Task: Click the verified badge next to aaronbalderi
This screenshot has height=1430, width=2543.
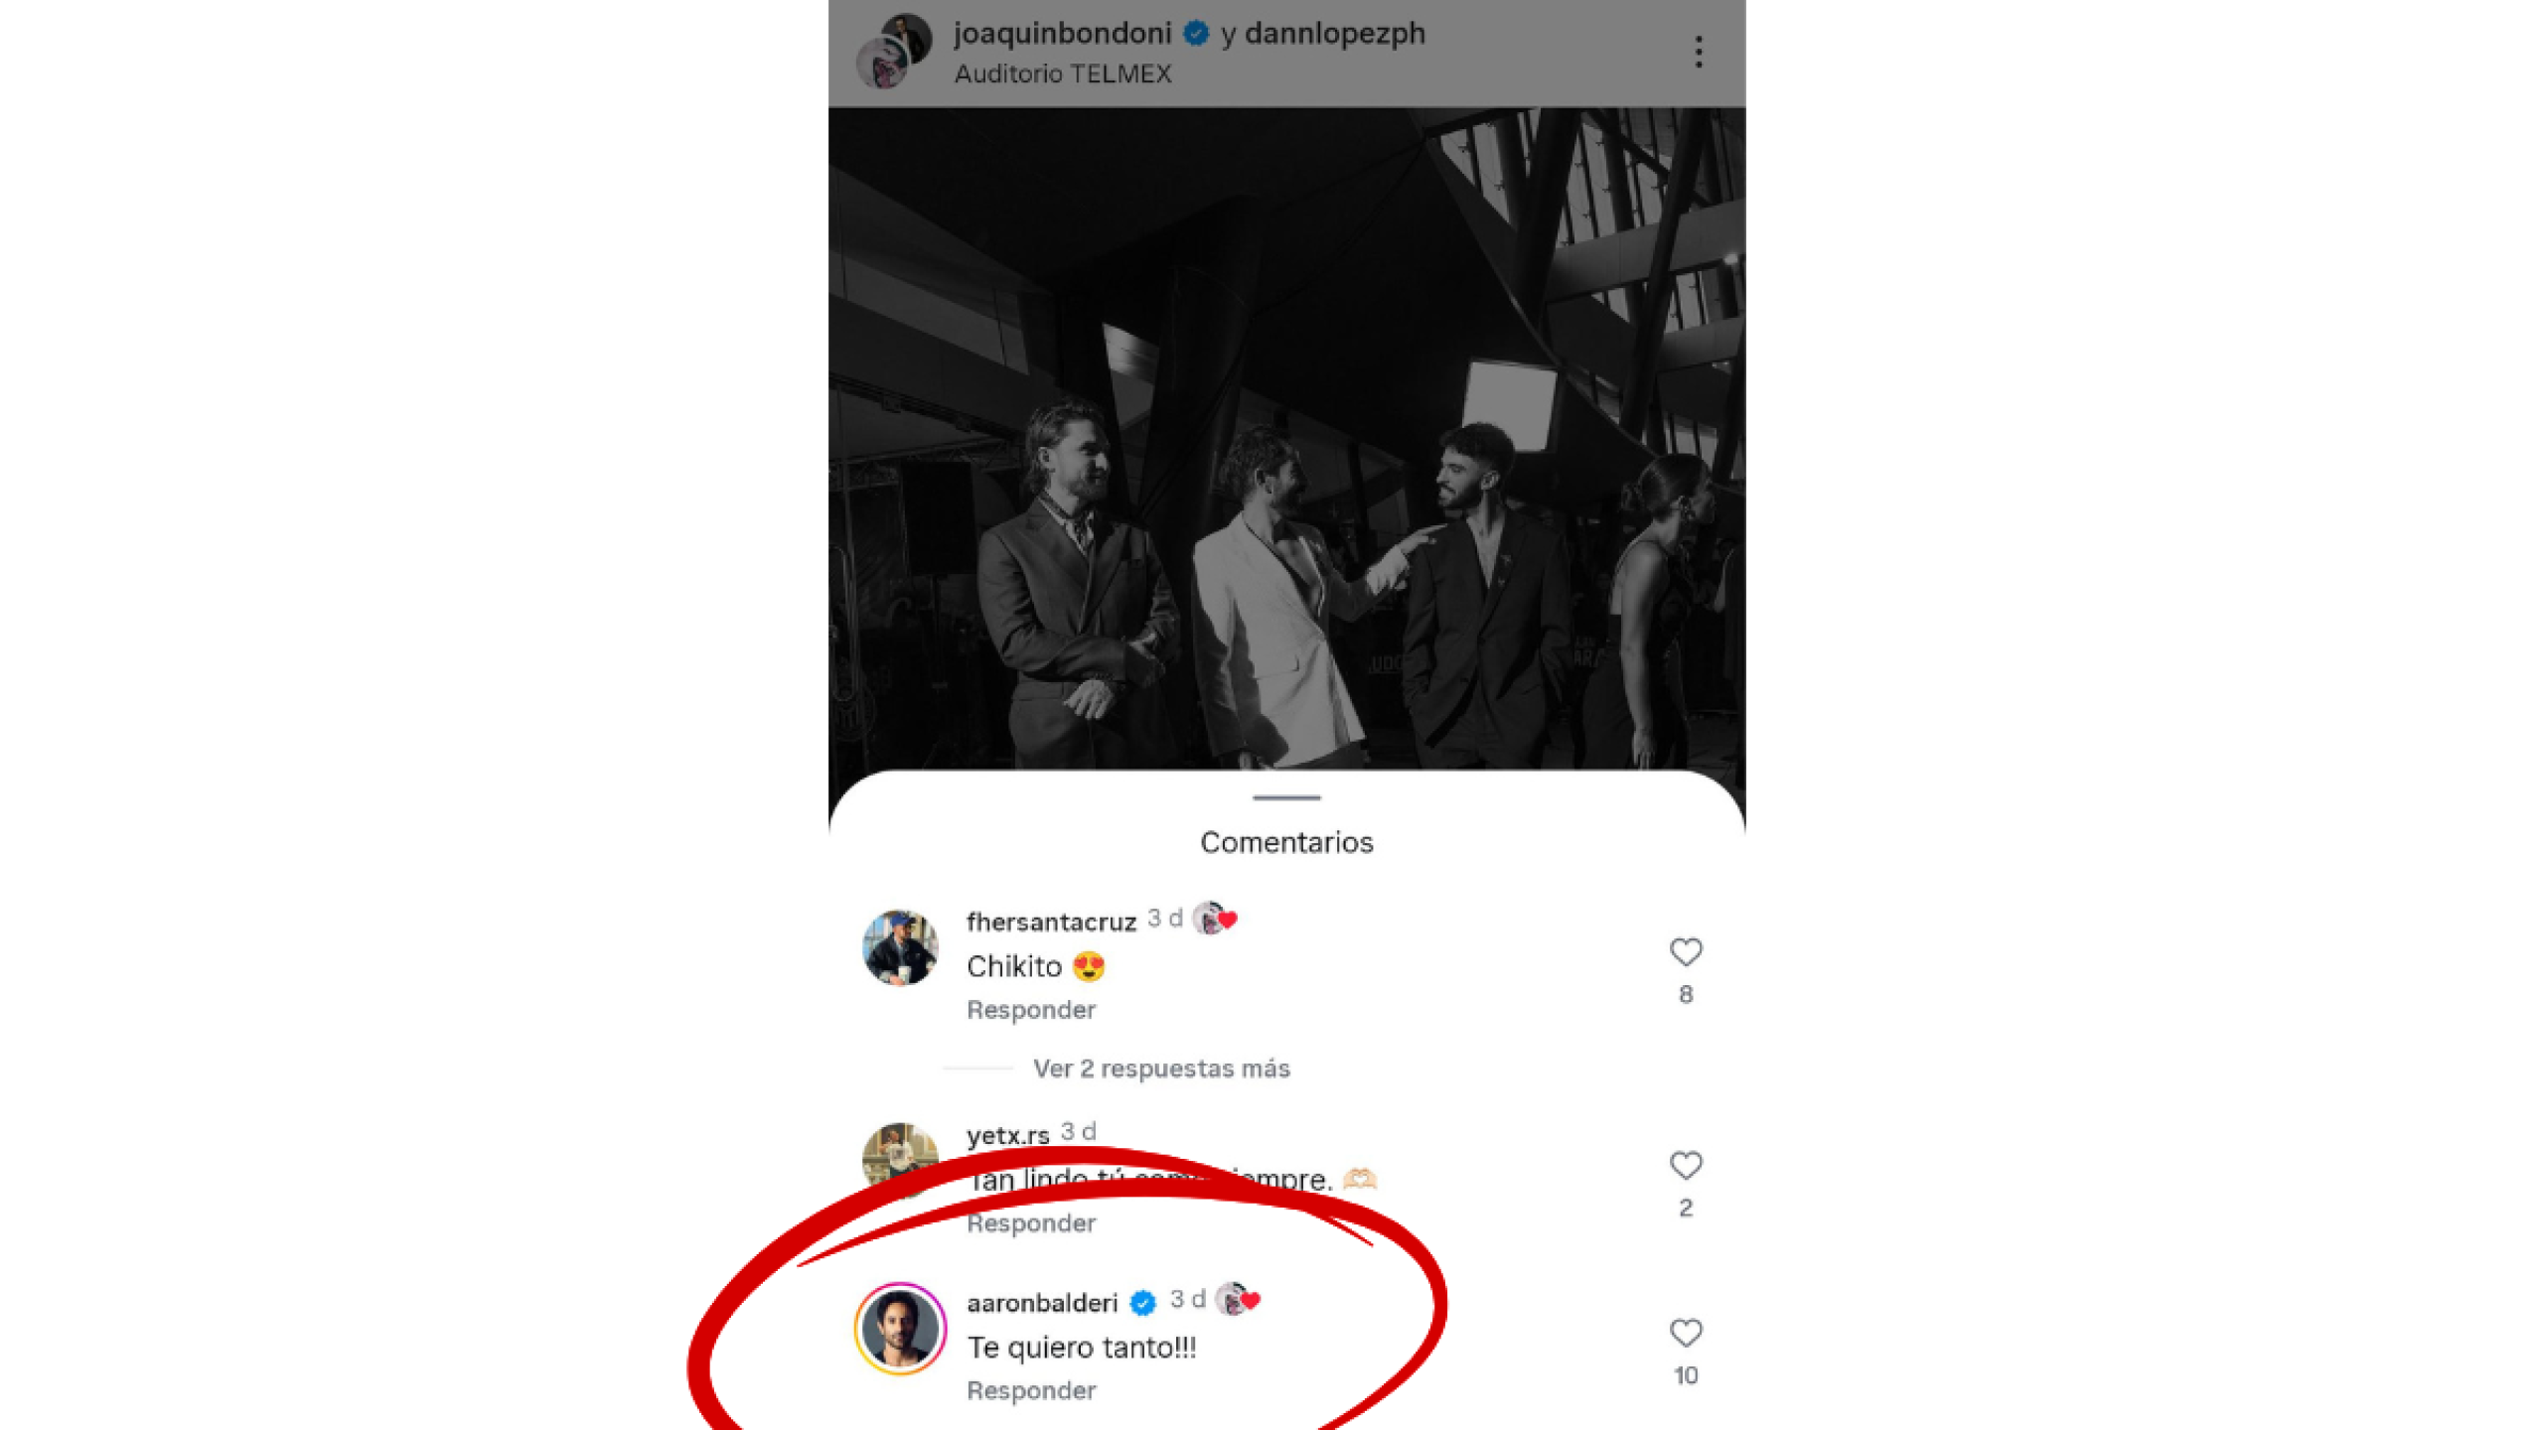Action: (x=1143, y=1303)
